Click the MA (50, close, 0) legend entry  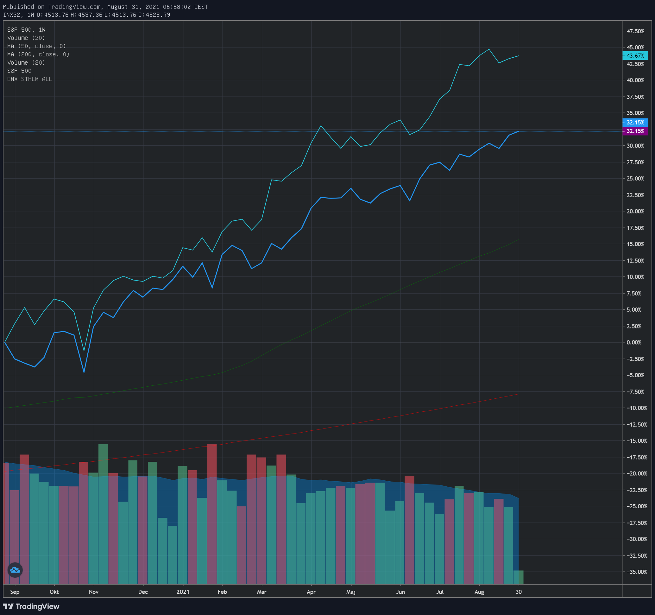(37, 46)
